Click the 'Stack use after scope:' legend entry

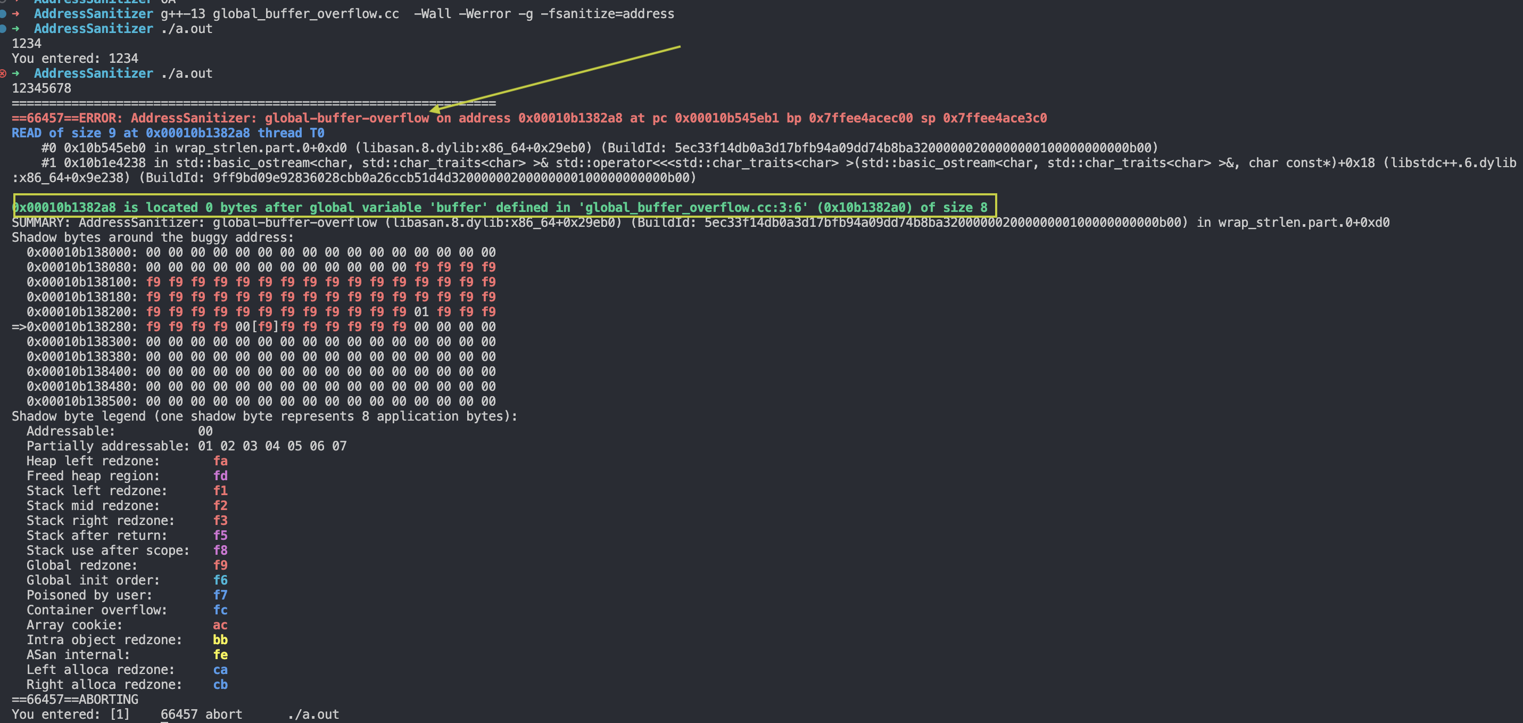click(x=127, y=551)
